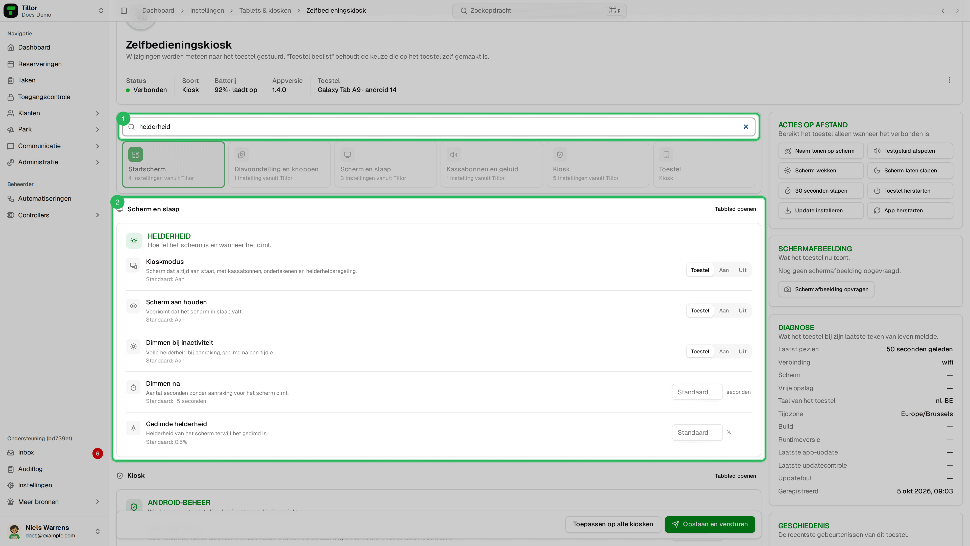This screenshot has height=546, width=970.
Task: Set Scherm aan houden to Aan
Action: coord(724,310)
